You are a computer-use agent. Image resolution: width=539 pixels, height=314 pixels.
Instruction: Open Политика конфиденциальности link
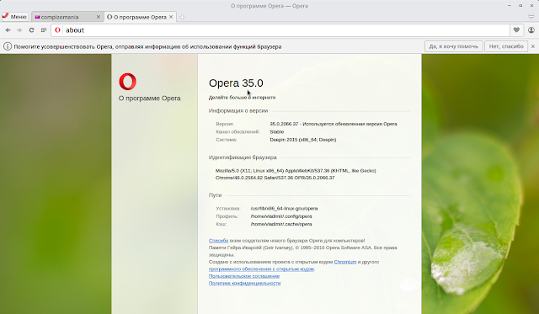tap(244, 283)
